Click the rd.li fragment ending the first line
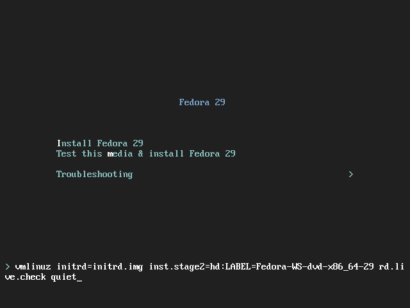 coord(391,267)
